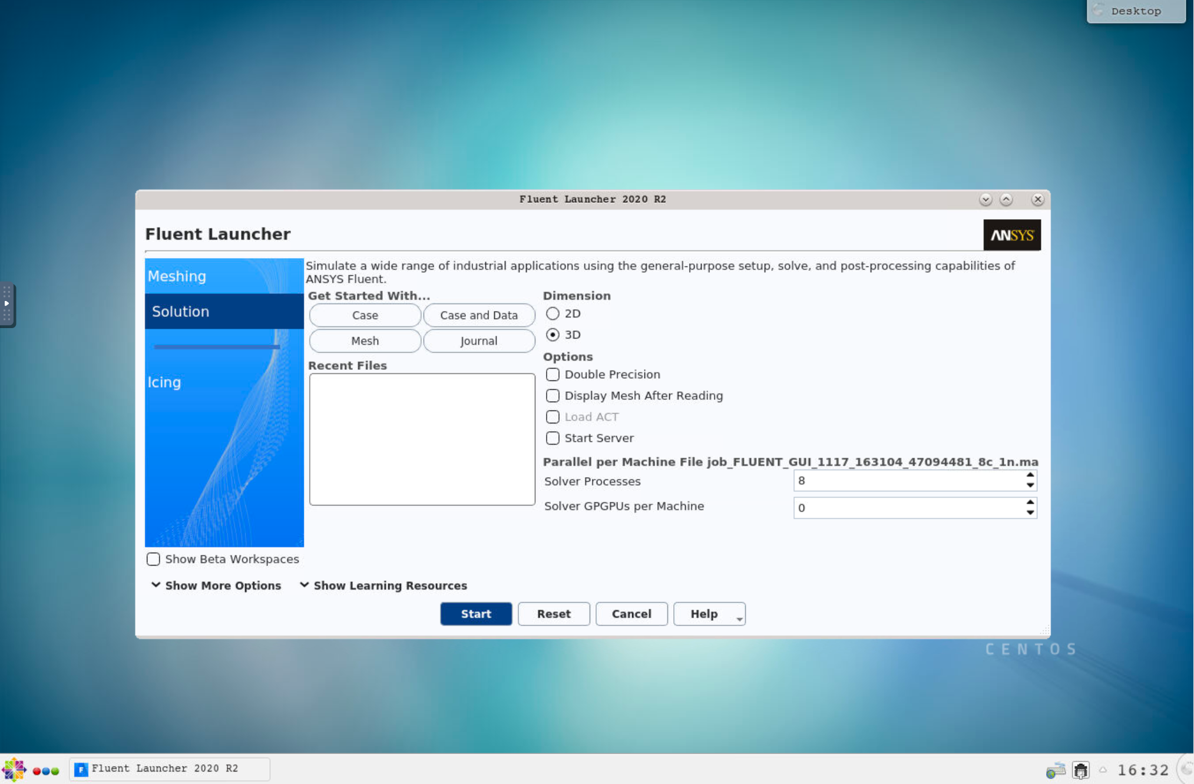The image size is (1194, 784).
Task: Select the Icing workspace
Action: [164, 382]
